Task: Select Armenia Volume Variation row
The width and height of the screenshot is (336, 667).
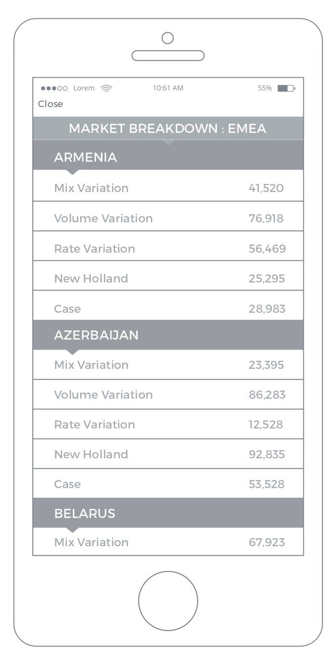Action: point(168,218)
